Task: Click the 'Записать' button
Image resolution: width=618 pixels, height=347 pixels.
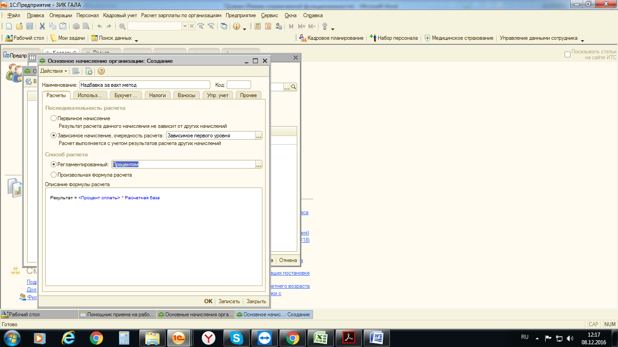Action: click(x=229, y=301)
